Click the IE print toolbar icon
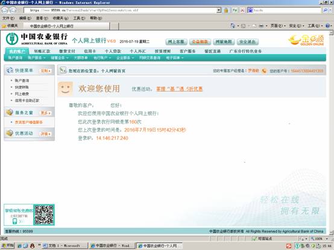 click(x=261, y=26)
